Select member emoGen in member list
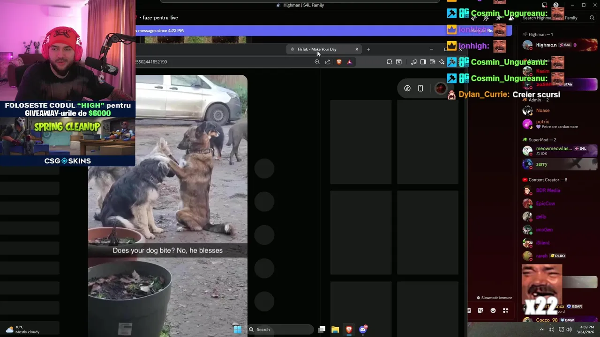Screen dimensions: 600x337 click(x=560, y=230)
